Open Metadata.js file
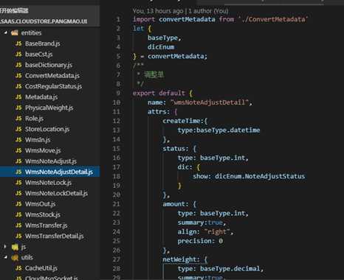 tap(41, 97)
